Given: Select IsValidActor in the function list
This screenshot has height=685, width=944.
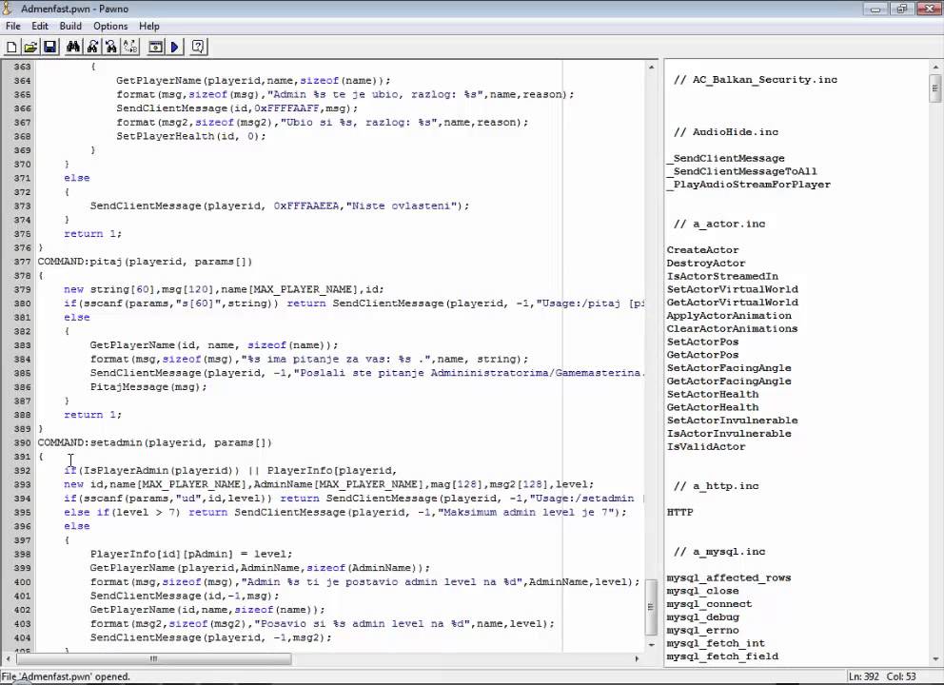Looking at the screenshot, I should coord(706,446).
